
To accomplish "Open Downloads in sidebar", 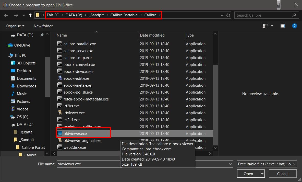I will [x=26, y=86].
